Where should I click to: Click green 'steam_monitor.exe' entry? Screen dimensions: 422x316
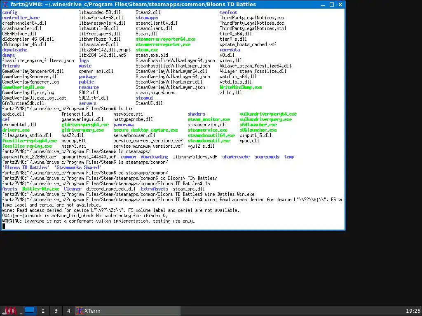209,120
